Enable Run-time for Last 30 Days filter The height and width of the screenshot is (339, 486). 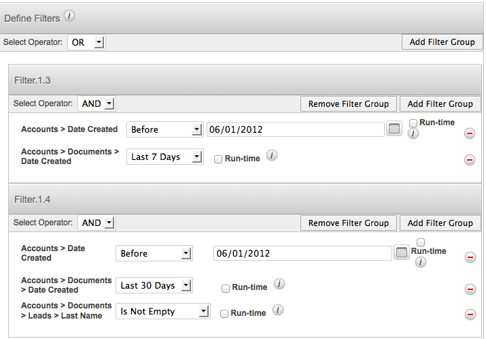[x=226, y=289]
